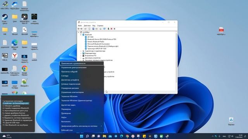The width and height of the screenshot is (248, 139).
Task: Select the Google Chrome desktop shortcut
Action: (x=24, y=71)
